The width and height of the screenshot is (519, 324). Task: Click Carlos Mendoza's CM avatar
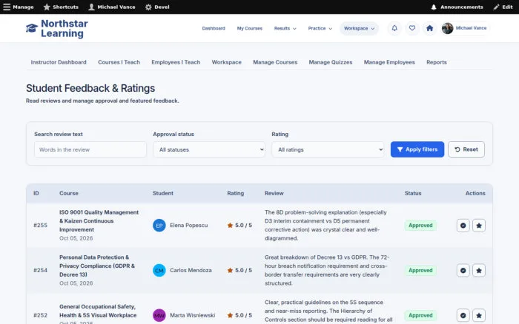coord(159,271)
